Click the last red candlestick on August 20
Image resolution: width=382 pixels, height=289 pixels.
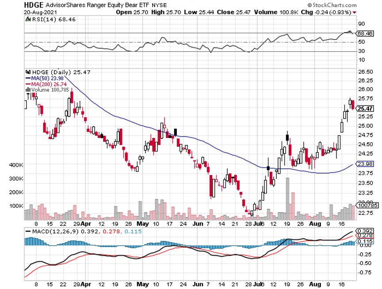coord(353,105)
